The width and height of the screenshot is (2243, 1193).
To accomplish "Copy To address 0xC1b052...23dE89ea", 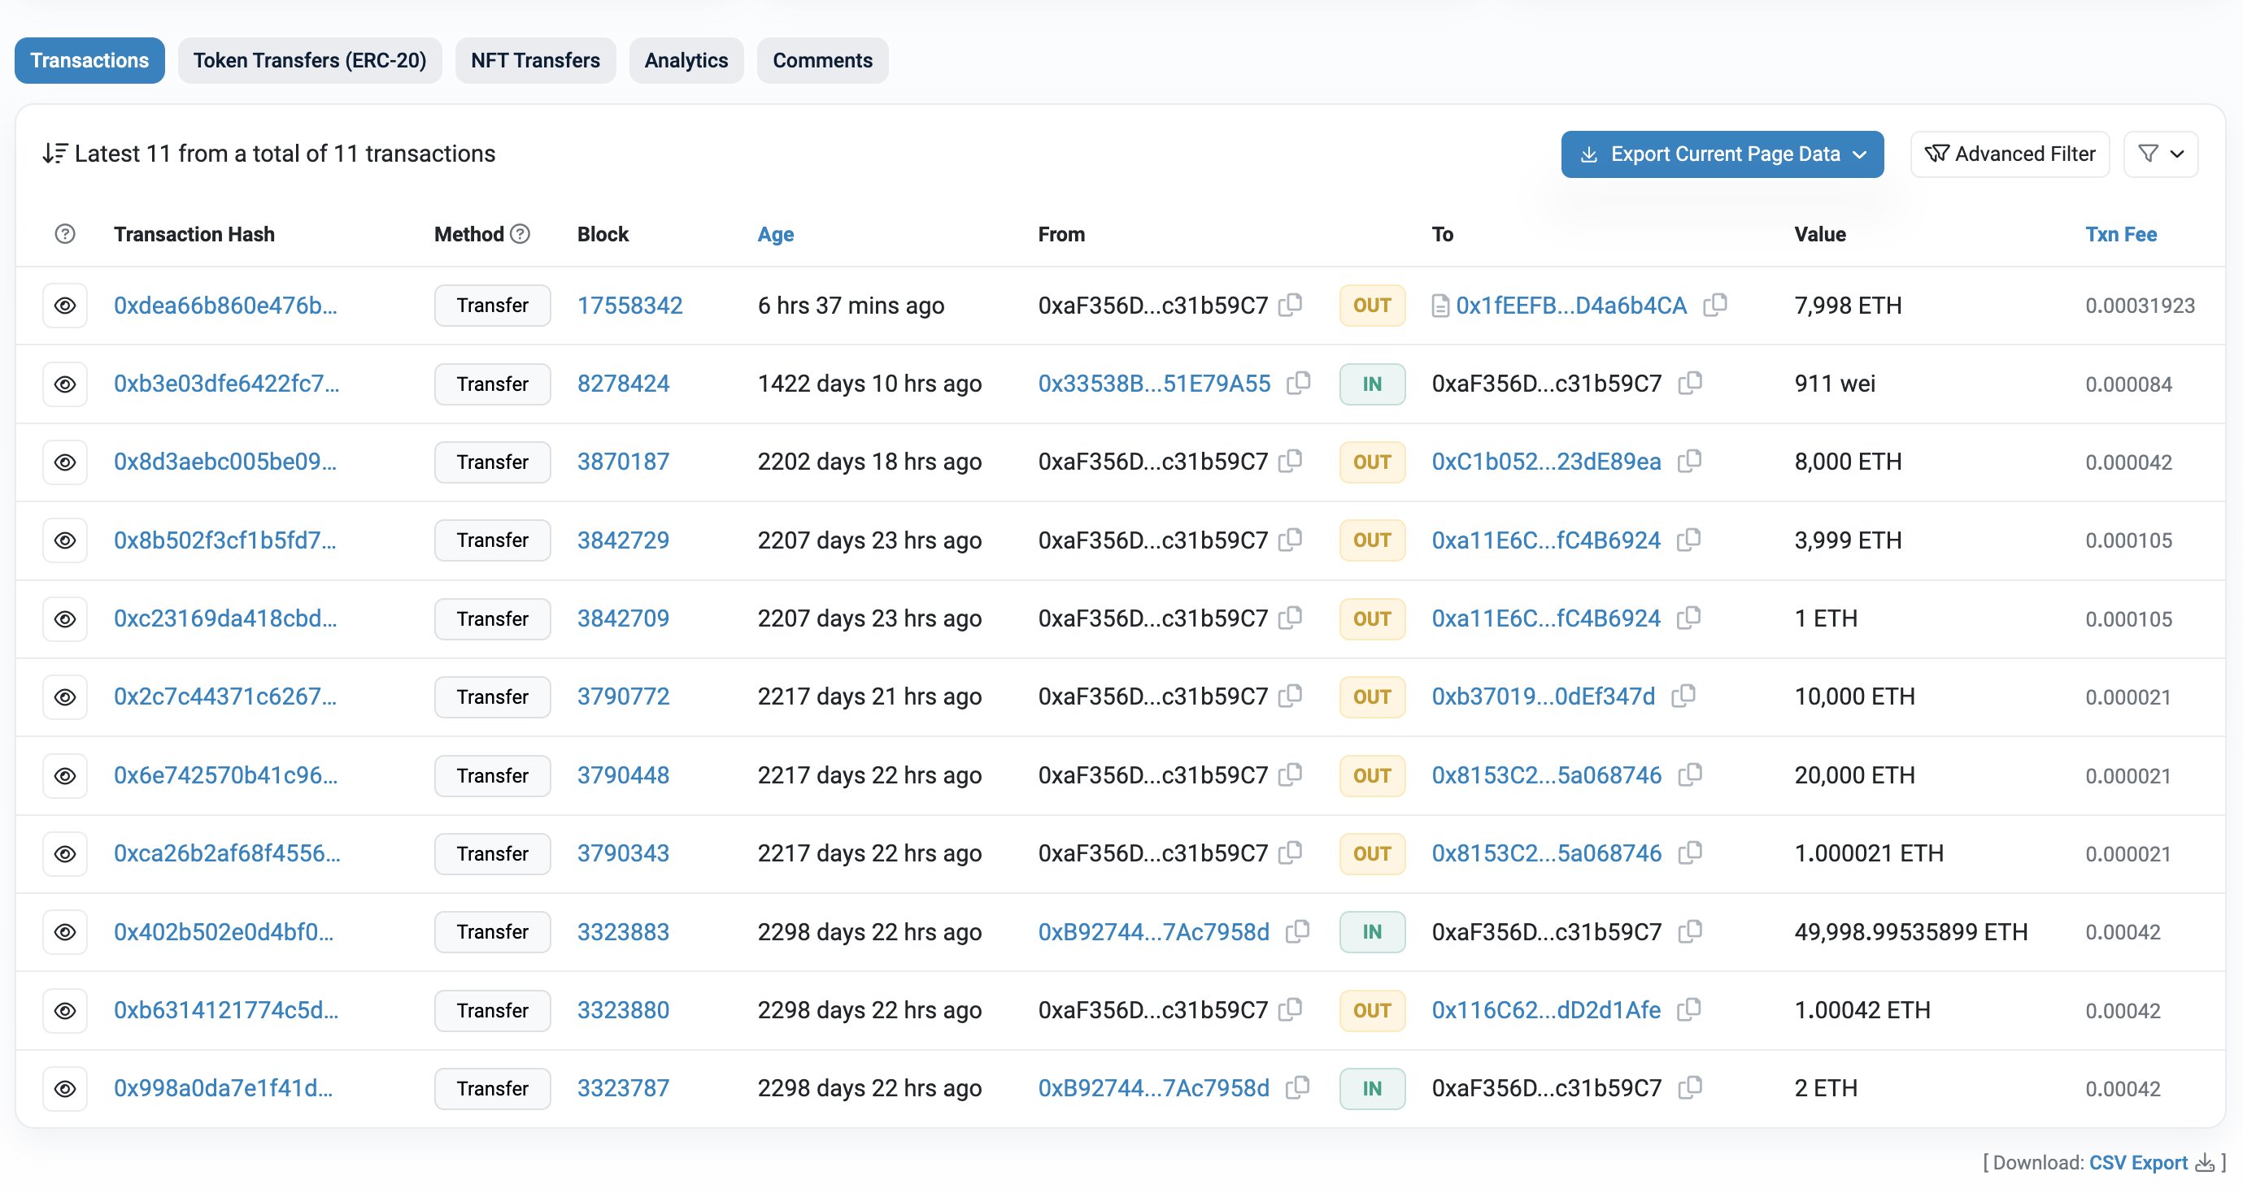I will 1689,461.
